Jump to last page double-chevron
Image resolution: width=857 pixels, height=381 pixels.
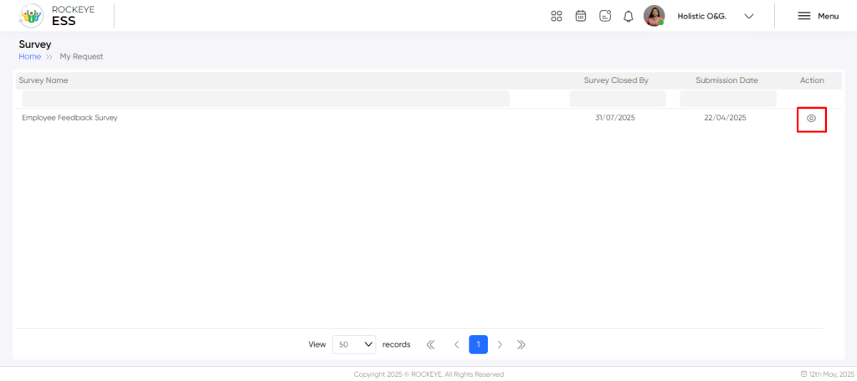click(521, 344)
